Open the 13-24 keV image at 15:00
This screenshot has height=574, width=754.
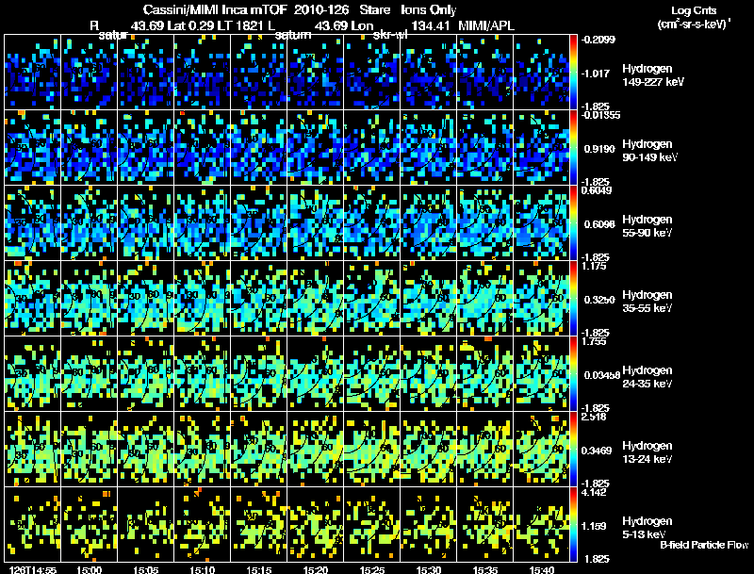[x=89, y=450]
